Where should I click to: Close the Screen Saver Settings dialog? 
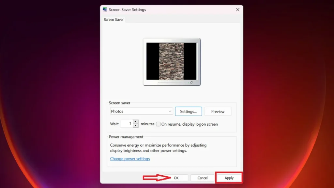coord(238,9)
